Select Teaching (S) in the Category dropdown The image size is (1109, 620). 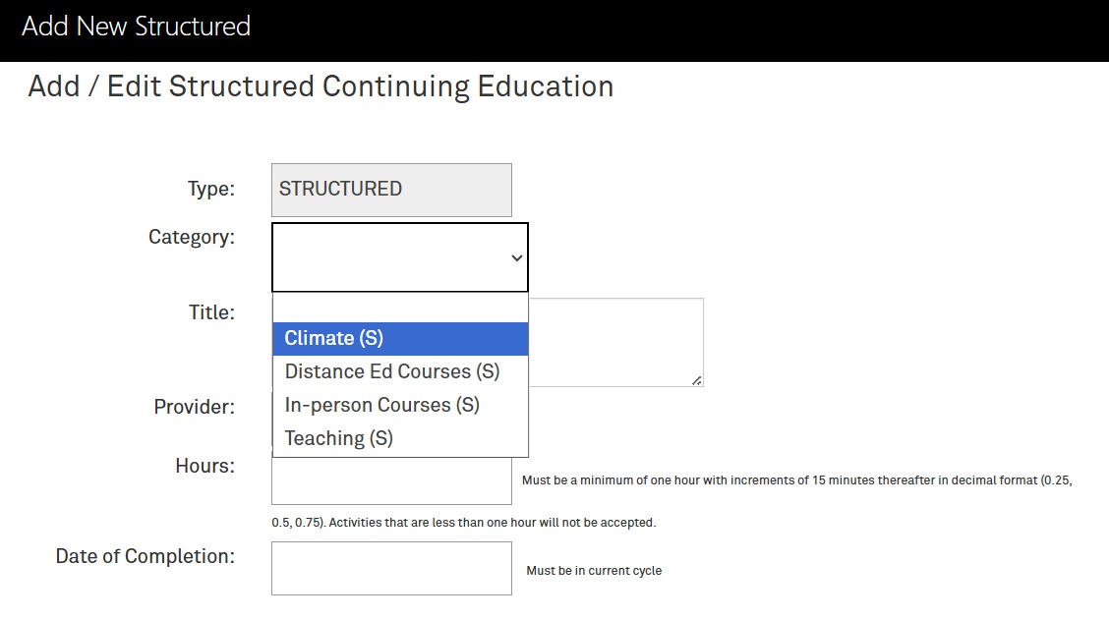click(400, 438)
